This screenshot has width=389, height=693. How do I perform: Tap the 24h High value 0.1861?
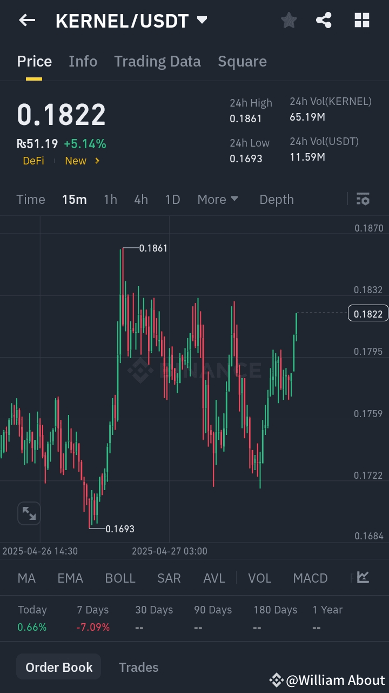[x=246, y=118]
